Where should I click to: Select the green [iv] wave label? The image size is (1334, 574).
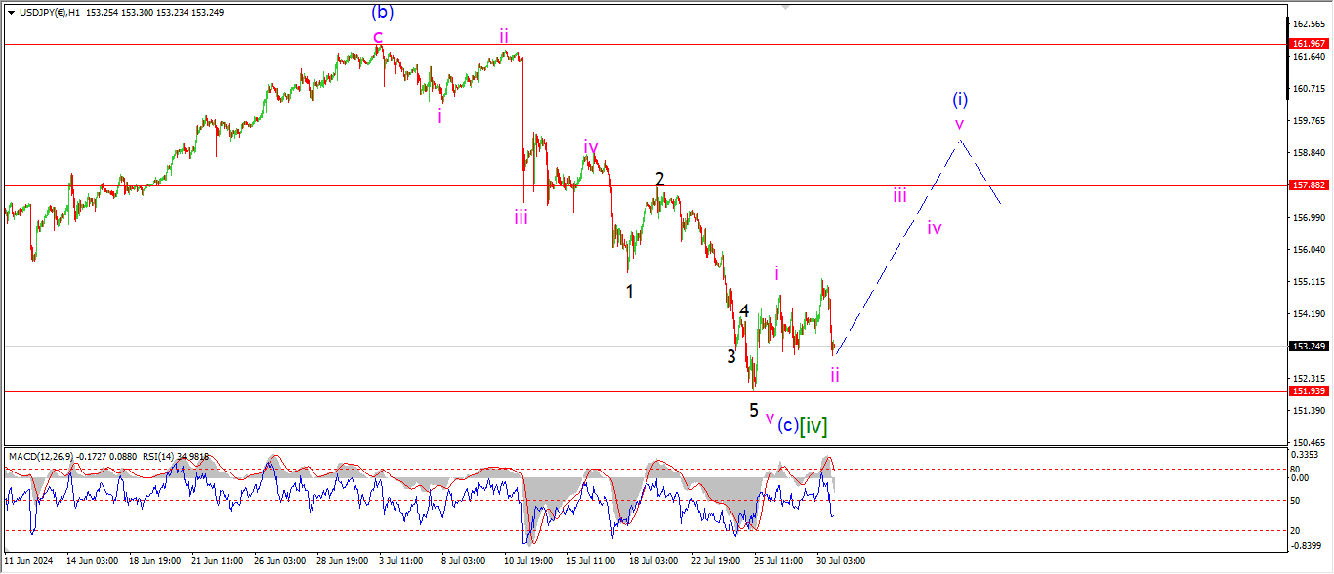[813, 426]
